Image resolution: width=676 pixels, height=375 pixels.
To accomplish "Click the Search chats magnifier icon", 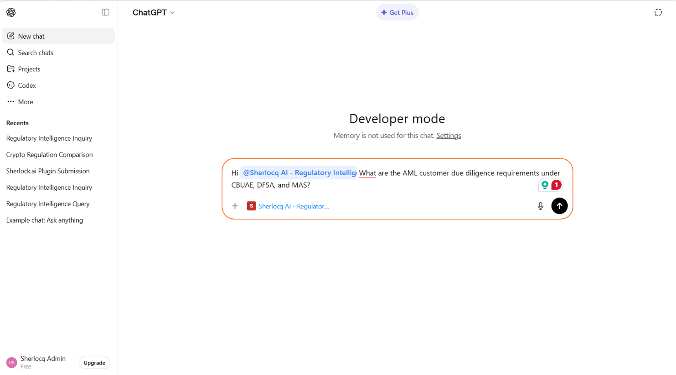I will click(x=11, y=52).
